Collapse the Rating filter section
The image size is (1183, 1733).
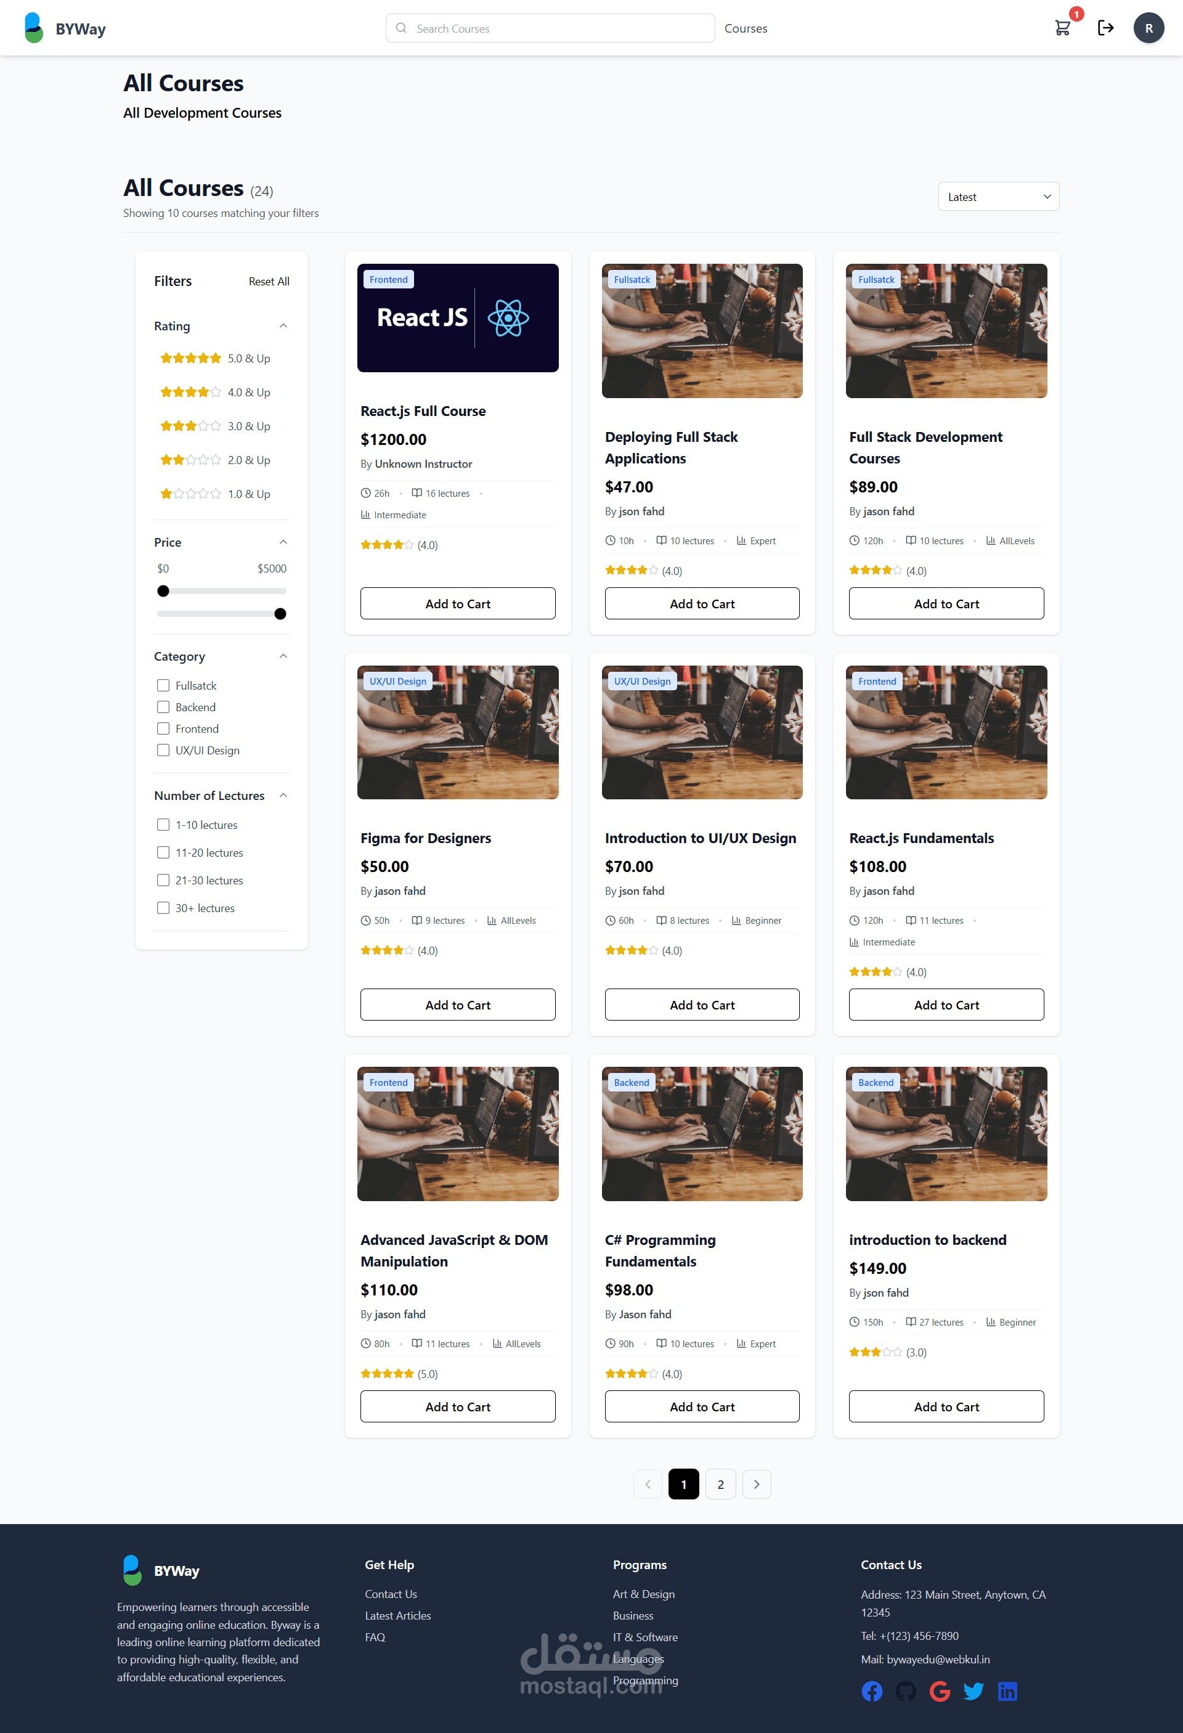(x=283, y=326)
